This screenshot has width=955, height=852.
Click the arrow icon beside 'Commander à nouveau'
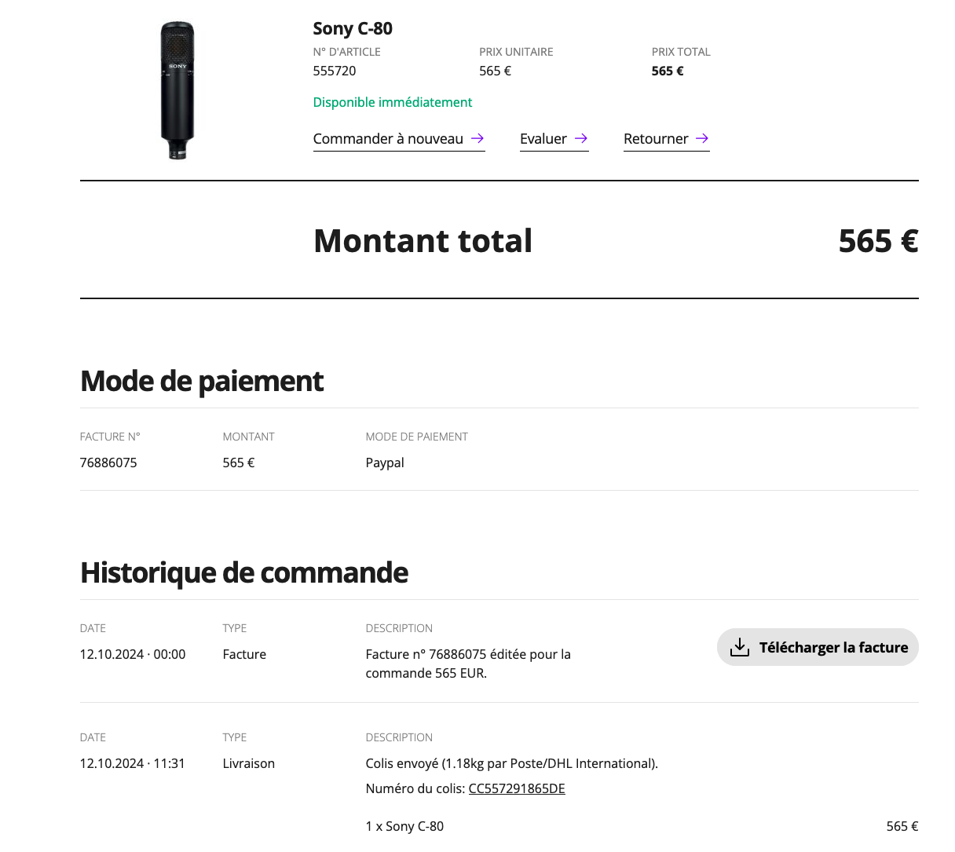(x=477, y=138)
